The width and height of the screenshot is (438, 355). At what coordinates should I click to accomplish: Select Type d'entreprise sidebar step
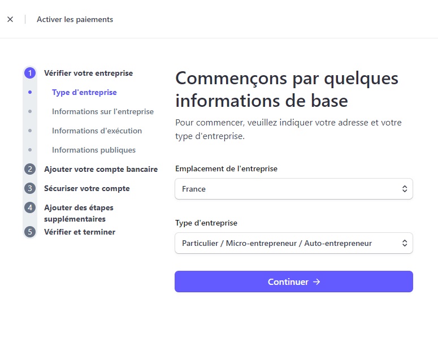84,92
